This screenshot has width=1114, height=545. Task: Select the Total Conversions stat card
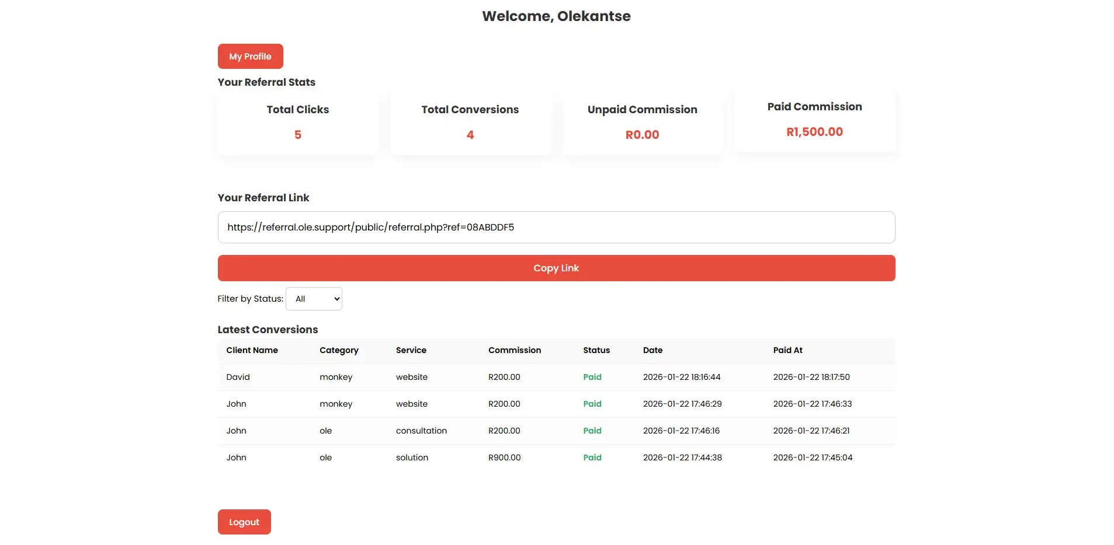point(470,123)
